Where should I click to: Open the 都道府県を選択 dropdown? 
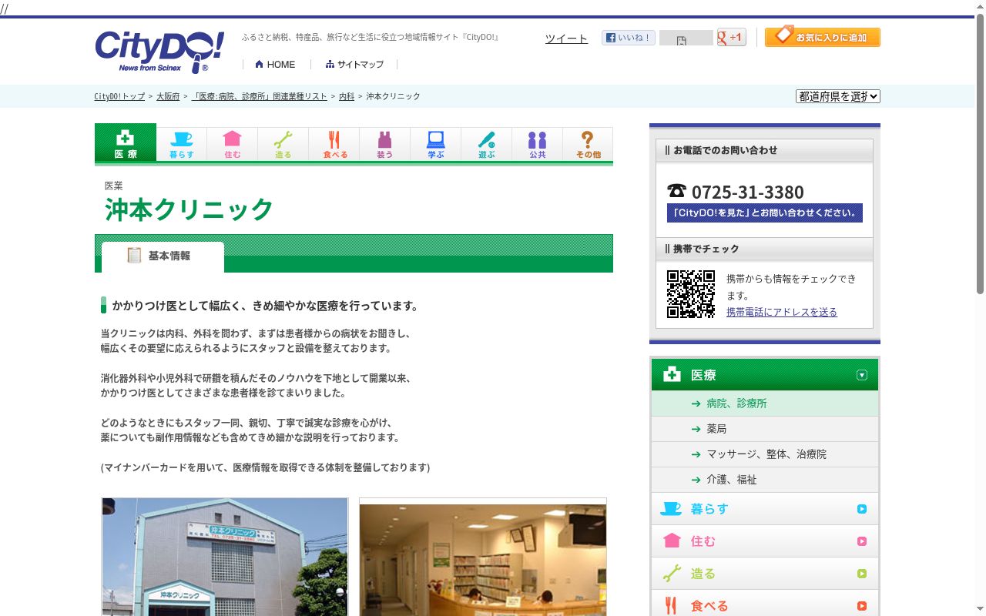click(838, 96)
